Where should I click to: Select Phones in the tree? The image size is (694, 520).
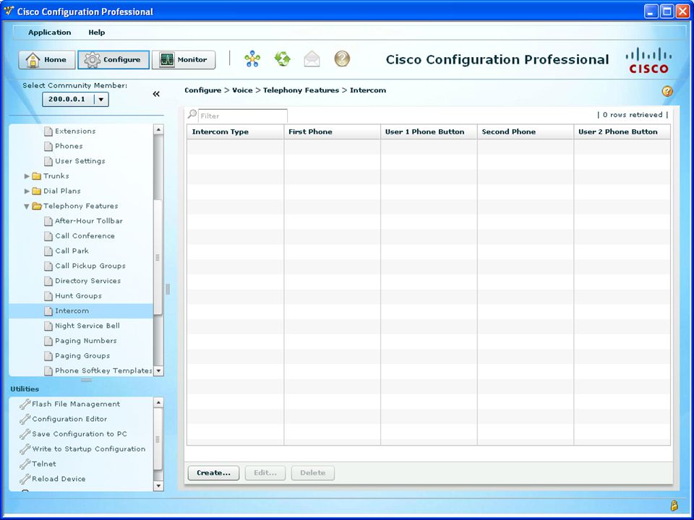tap(69, 146)
